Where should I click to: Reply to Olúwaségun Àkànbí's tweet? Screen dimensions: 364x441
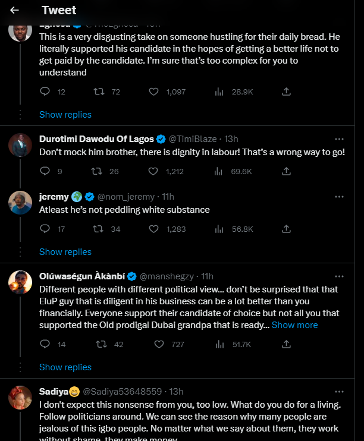click(45, 344)
